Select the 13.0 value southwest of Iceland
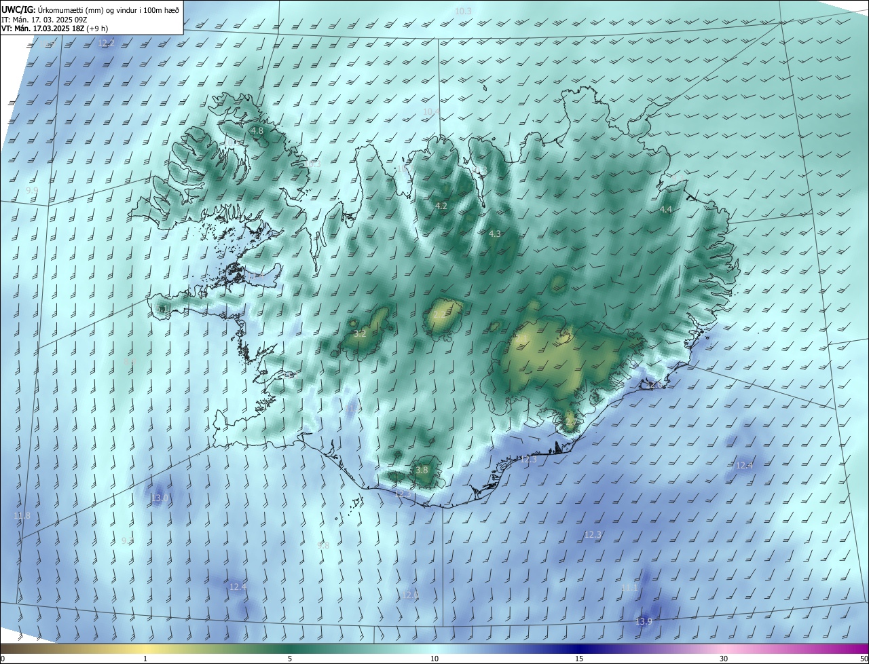Viewport: 869px width, 664px height. 160,498
